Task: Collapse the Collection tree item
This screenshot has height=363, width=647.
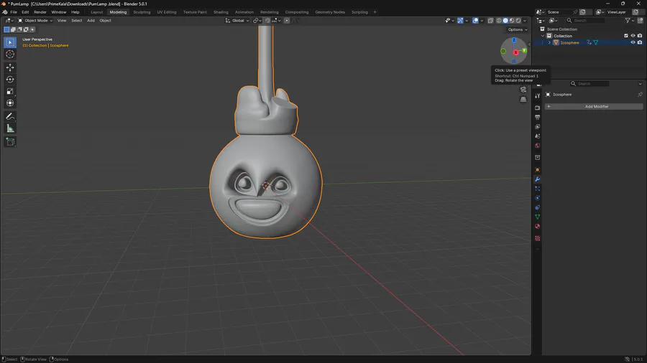Action: [543, 36]
